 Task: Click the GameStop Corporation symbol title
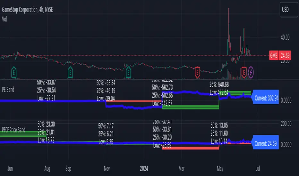pos(27,10)
